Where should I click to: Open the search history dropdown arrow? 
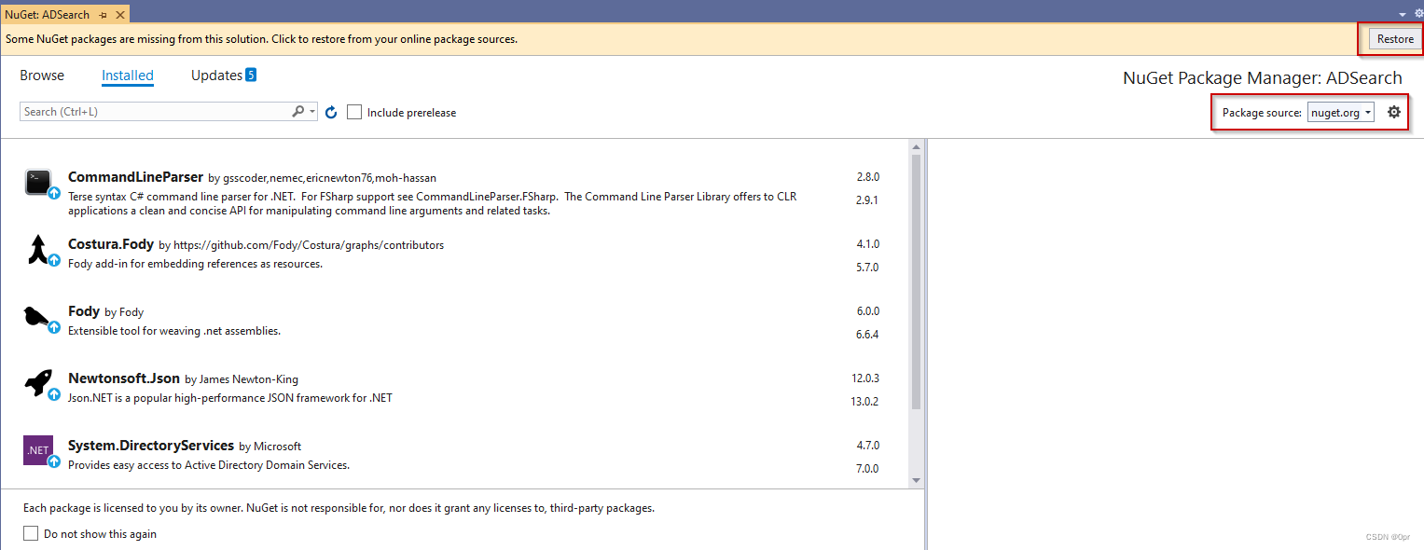click(311, 111)
